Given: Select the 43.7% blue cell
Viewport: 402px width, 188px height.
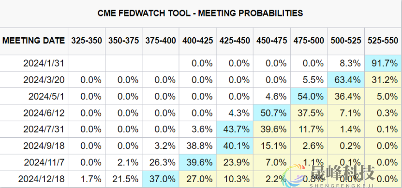Looking at the screenshot, I should click(x=235, y=129).
